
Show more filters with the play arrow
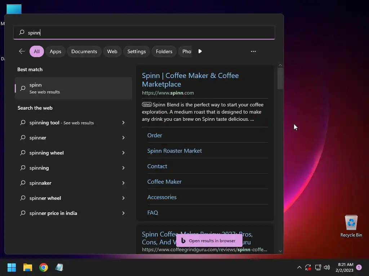tap(200, 51)
